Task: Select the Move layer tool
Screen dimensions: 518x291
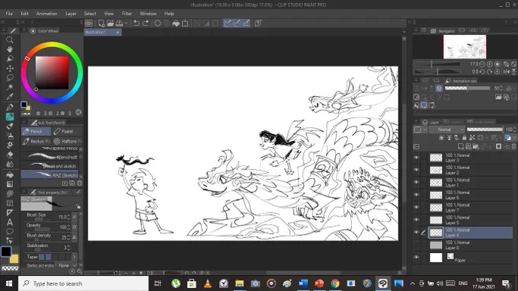Action: pyautogui.click(x=10, y=69)
